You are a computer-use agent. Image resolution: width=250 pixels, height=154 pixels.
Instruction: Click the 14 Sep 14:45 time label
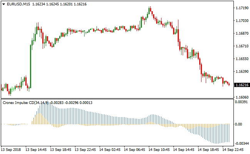tap(184, 150)
